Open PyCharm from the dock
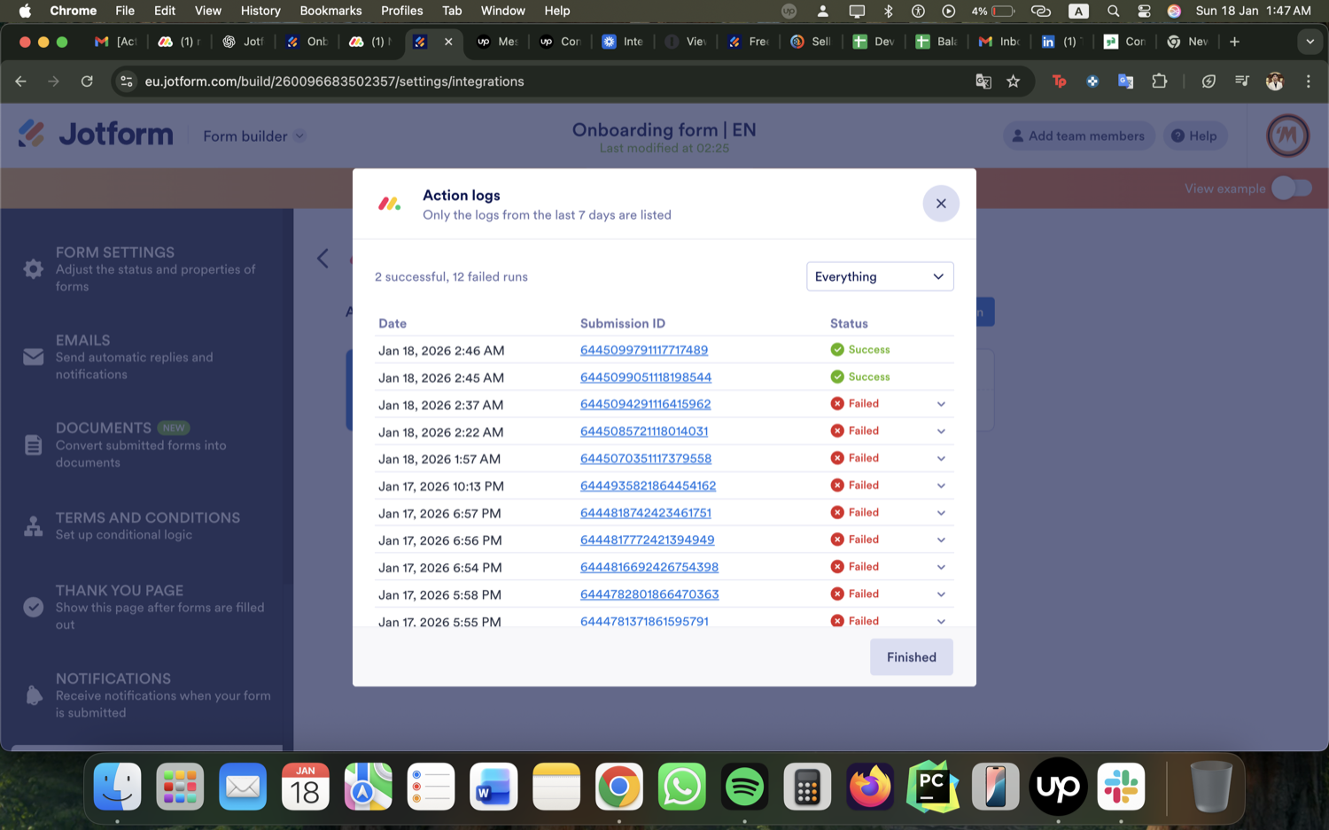The image size is (1329, 830). (x=933, y=787)
